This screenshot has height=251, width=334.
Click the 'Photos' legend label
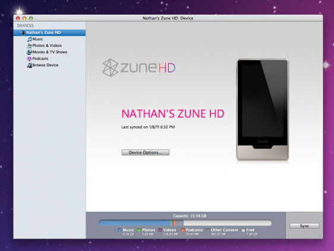click(149, 230)
